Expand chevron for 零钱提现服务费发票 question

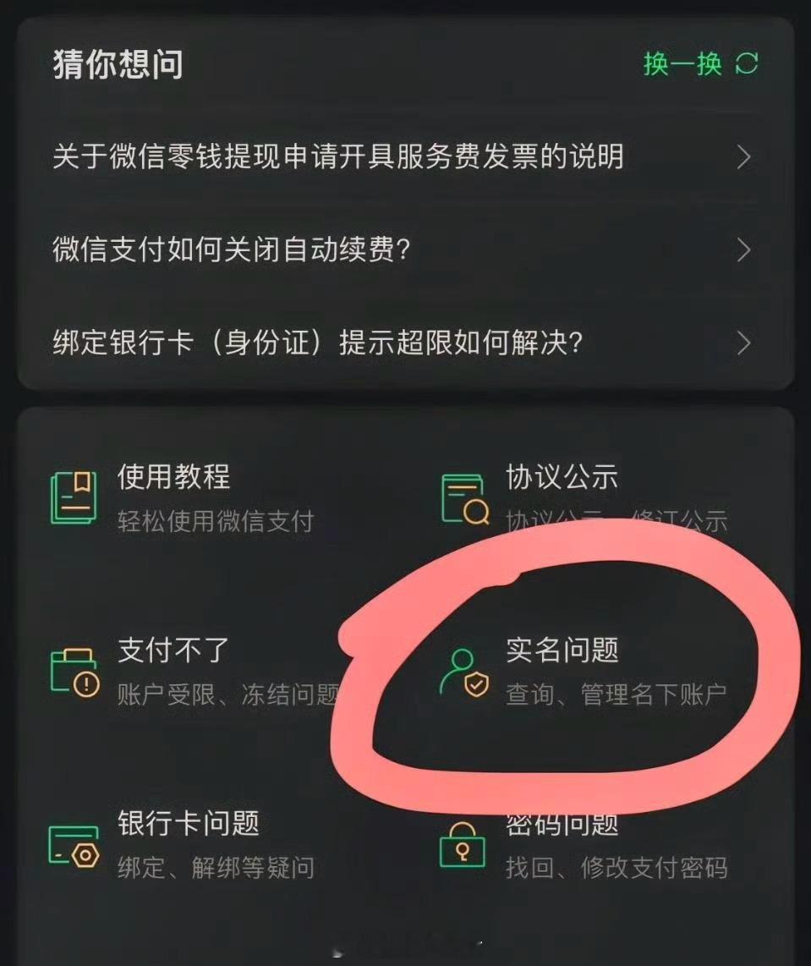click(x=744, y=157)
